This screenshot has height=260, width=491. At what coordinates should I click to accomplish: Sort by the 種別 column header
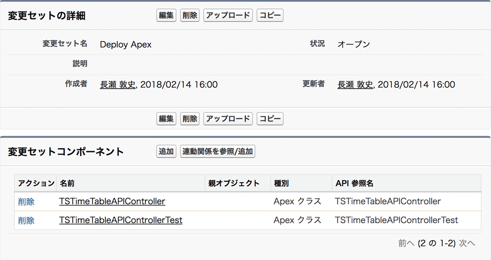(281, 183)
